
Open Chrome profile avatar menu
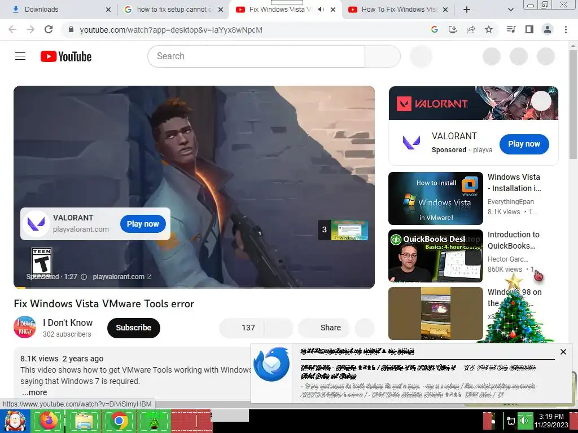[x=548, y=29]
